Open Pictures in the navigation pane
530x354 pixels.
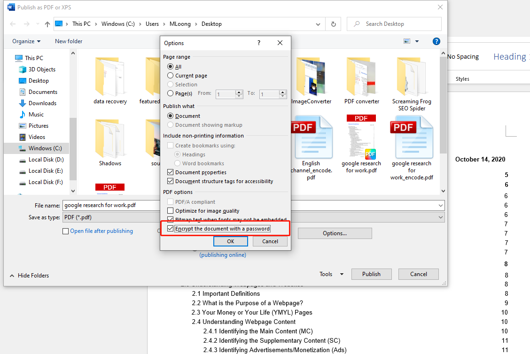click(x=38, y=126)
